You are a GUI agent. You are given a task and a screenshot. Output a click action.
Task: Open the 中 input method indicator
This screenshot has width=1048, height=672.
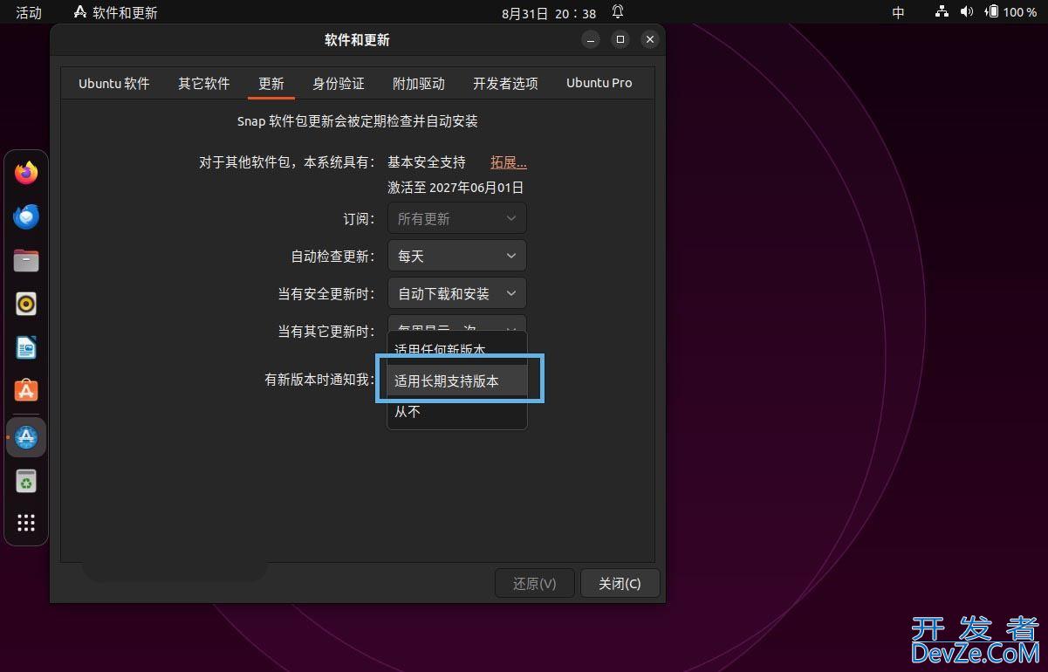tap(899, 12)
